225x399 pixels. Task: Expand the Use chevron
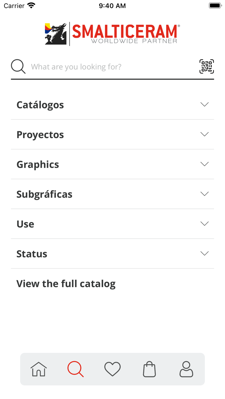[x=204, y=224]
